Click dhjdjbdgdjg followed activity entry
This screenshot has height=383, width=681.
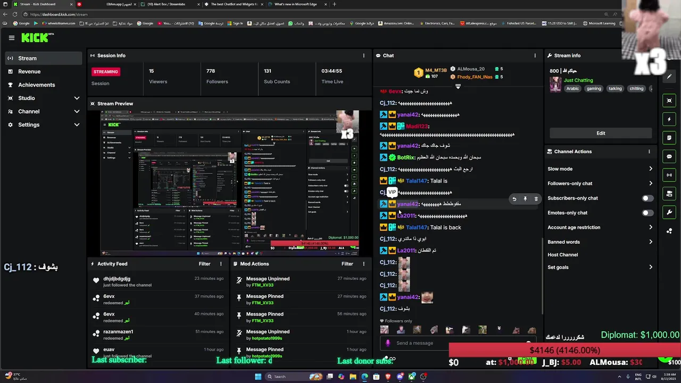[157, 282]
